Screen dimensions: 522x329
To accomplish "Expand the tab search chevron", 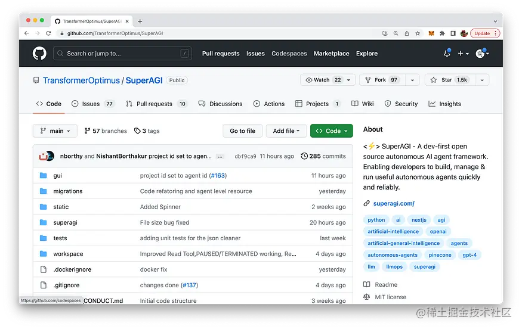I will click(x=495, y=21).
